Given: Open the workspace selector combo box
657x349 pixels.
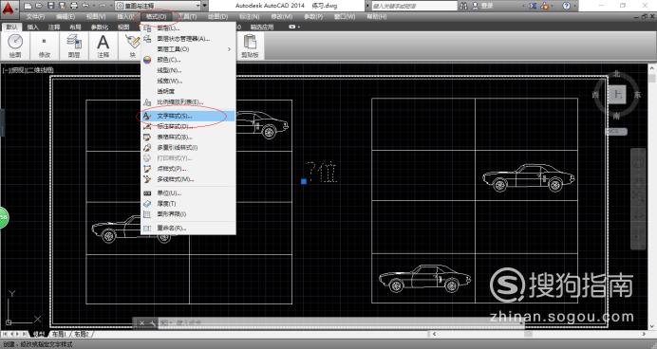Looking at the screenshot, I should pos(158,6).
